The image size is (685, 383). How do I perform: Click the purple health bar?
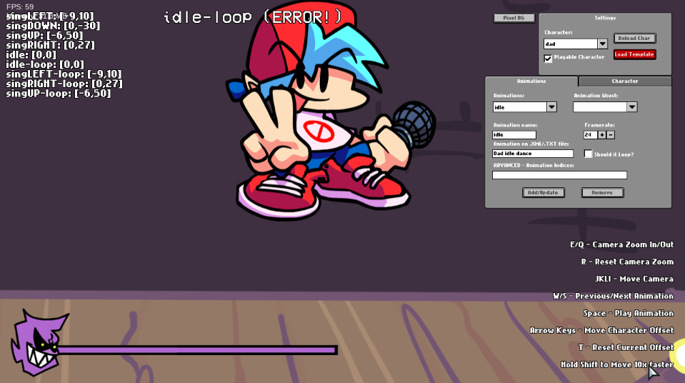tap(196, 349)
